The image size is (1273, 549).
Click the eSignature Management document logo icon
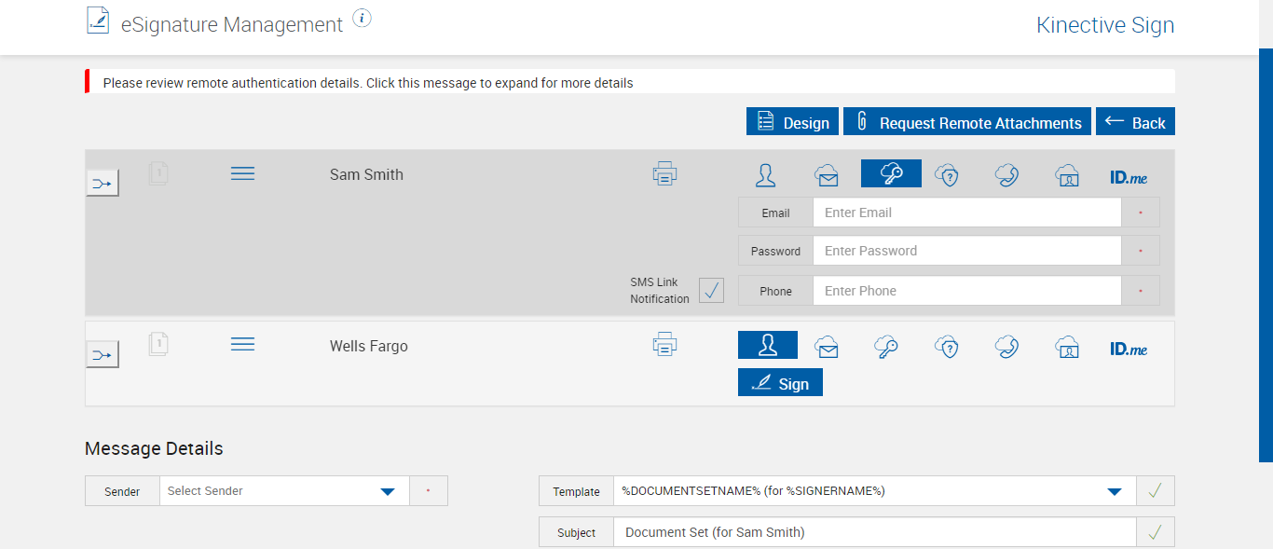pos(98,21)
